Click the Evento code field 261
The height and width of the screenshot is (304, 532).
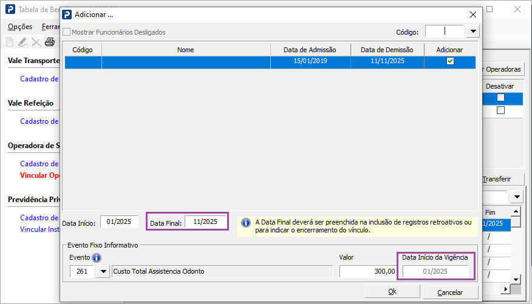(x=82, y=271)
